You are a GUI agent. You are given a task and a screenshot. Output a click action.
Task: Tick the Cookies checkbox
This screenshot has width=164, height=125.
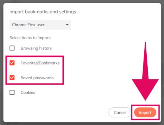pyautogui.click(x=12, y=92)
